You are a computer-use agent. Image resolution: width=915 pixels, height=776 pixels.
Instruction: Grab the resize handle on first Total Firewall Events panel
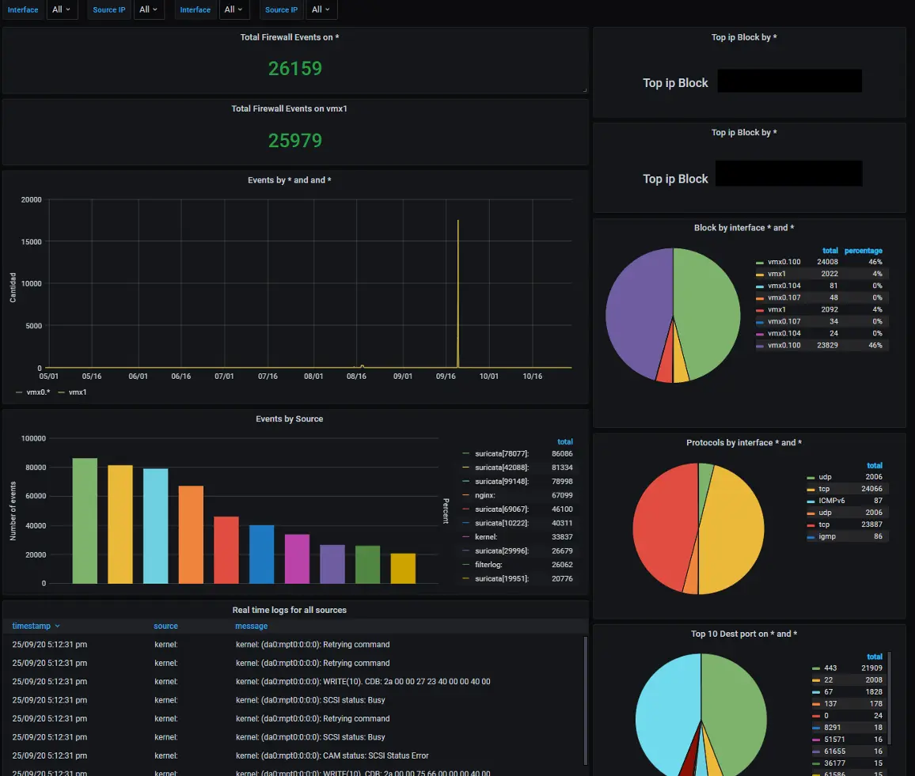(x=584, y=91)
